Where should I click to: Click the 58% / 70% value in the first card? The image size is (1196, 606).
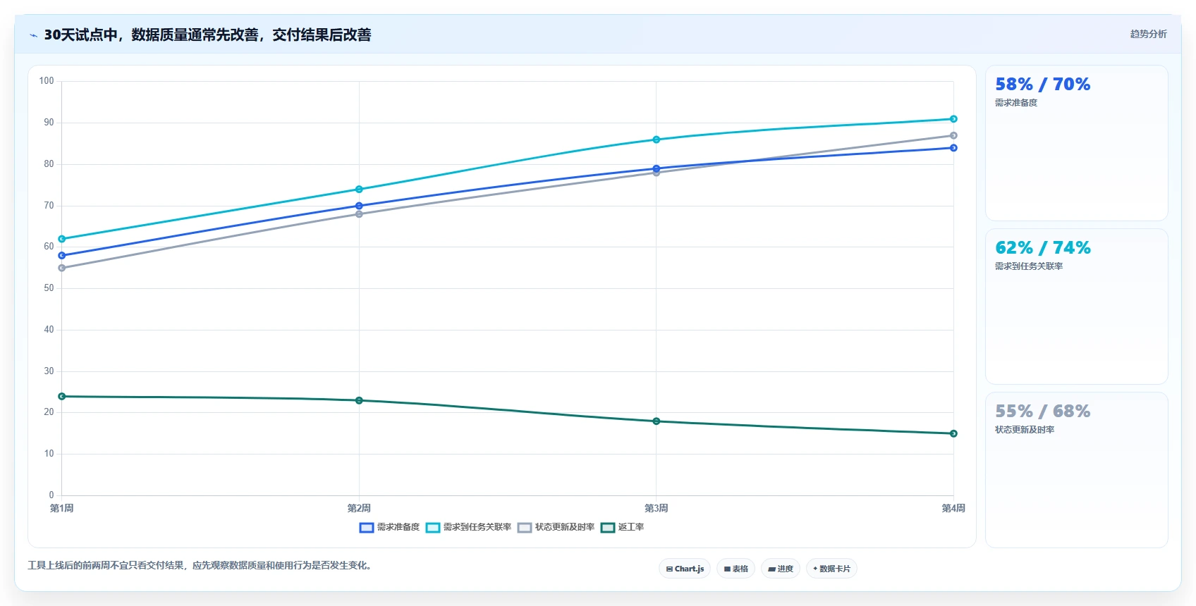[x=1042, y=85]
